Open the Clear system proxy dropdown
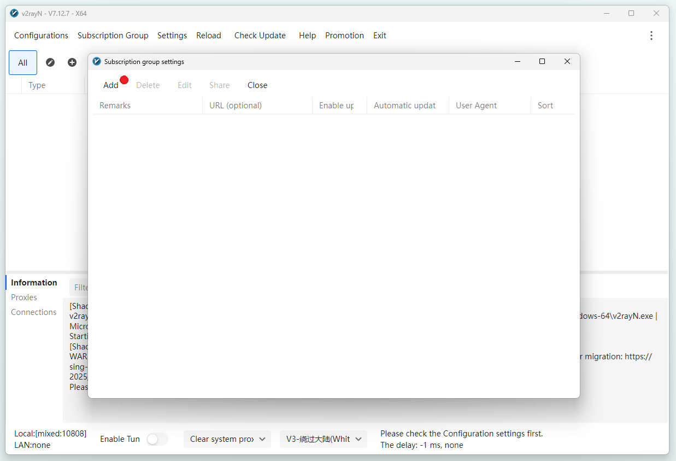This screenshot has height=461, width=676. (x=227, y=439)
